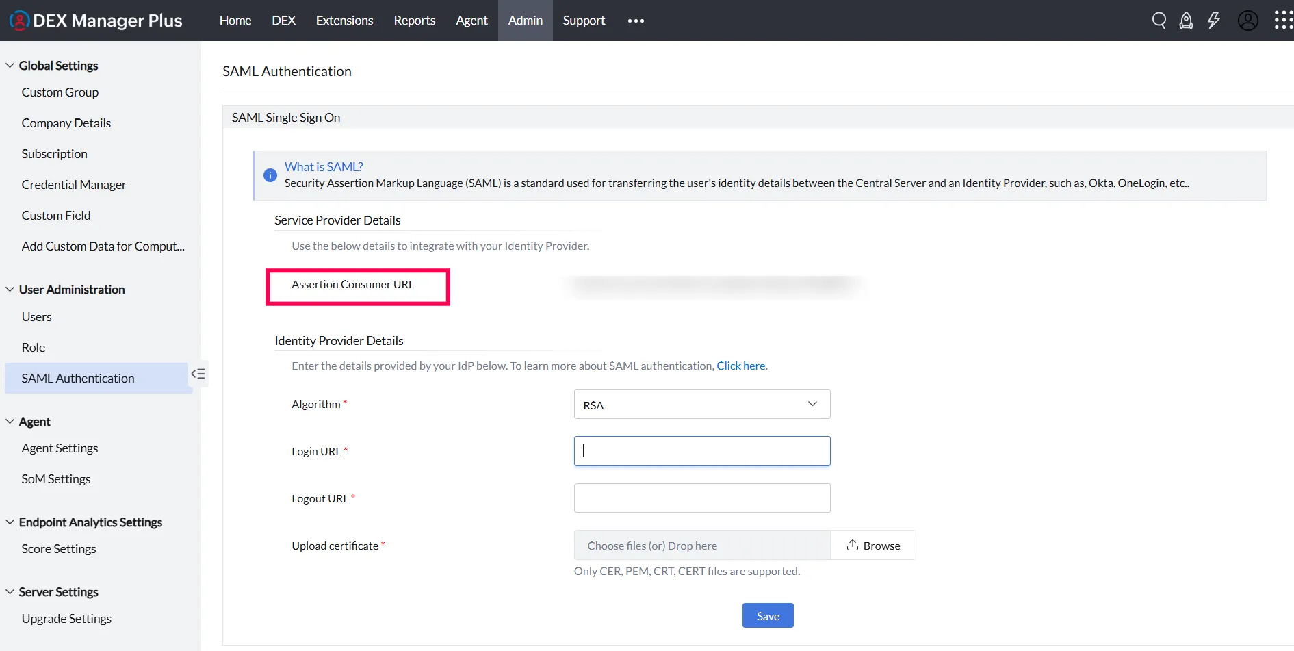The image size is (1294, 651).
Task: Open Company Details page
Action: [x=66, y=123]
